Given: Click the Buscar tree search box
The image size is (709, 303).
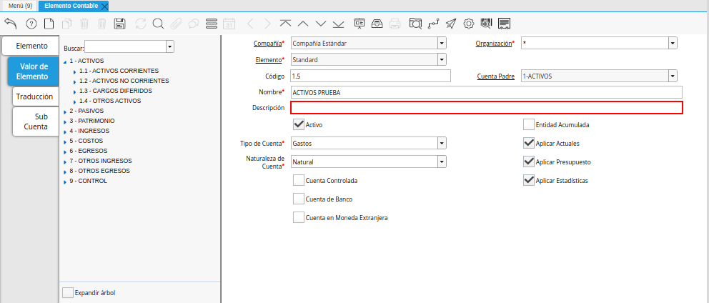Looking at the screenshot, I should click(x=125, y=46).
